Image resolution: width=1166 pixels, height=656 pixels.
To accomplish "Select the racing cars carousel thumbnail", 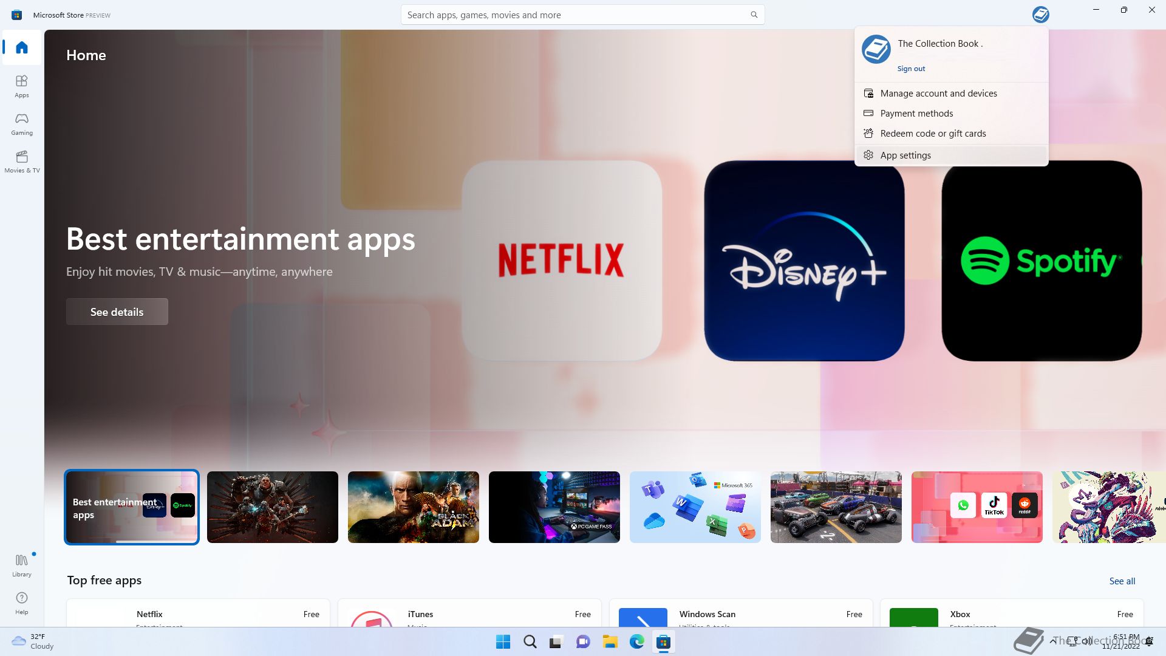I will (836, 507).
